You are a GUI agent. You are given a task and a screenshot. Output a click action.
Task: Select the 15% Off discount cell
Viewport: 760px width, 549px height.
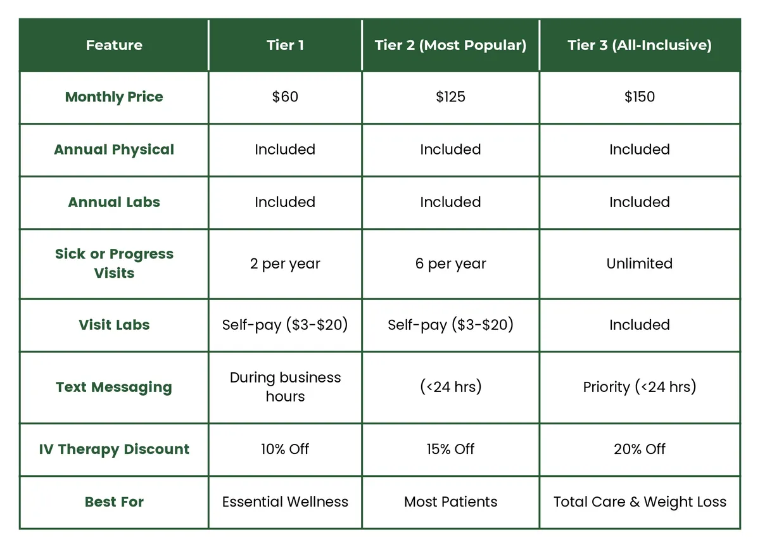450,449
